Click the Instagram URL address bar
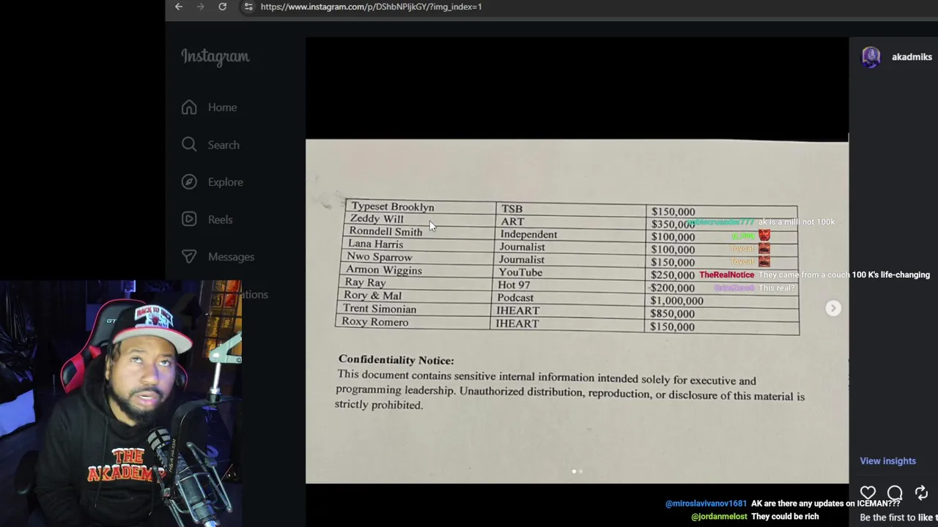The height and width of the screenshot is (527, 938). click(x=371, y=7)
